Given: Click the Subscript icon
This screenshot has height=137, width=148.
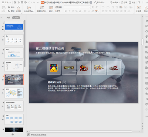Looking at the screenshot, I should tap(89, 11).
